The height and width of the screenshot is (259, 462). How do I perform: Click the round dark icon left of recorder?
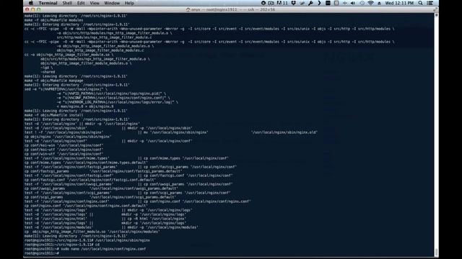(263, 3)
